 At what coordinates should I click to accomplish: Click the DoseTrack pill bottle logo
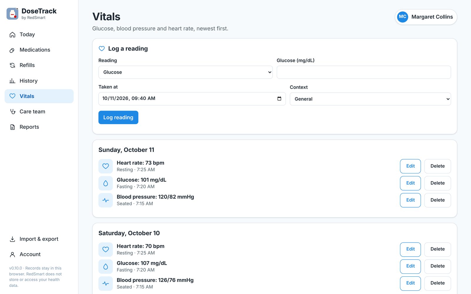12,14
